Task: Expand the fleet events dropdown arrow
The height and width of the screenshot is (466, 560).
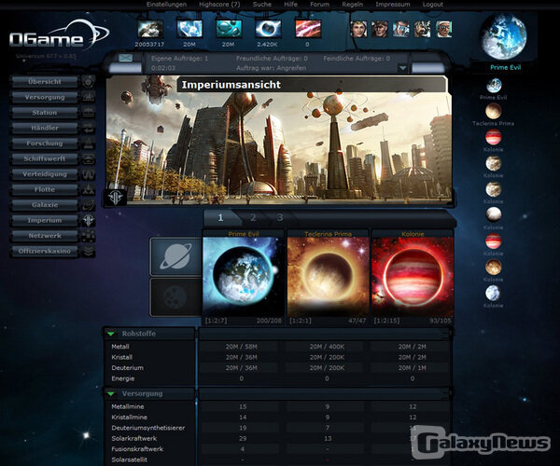Action: click(x=402, y=68)
